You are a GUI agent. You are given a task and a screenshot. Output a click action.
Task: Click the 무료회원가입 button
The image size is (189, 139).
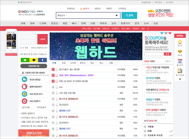(x=34, y=66)
